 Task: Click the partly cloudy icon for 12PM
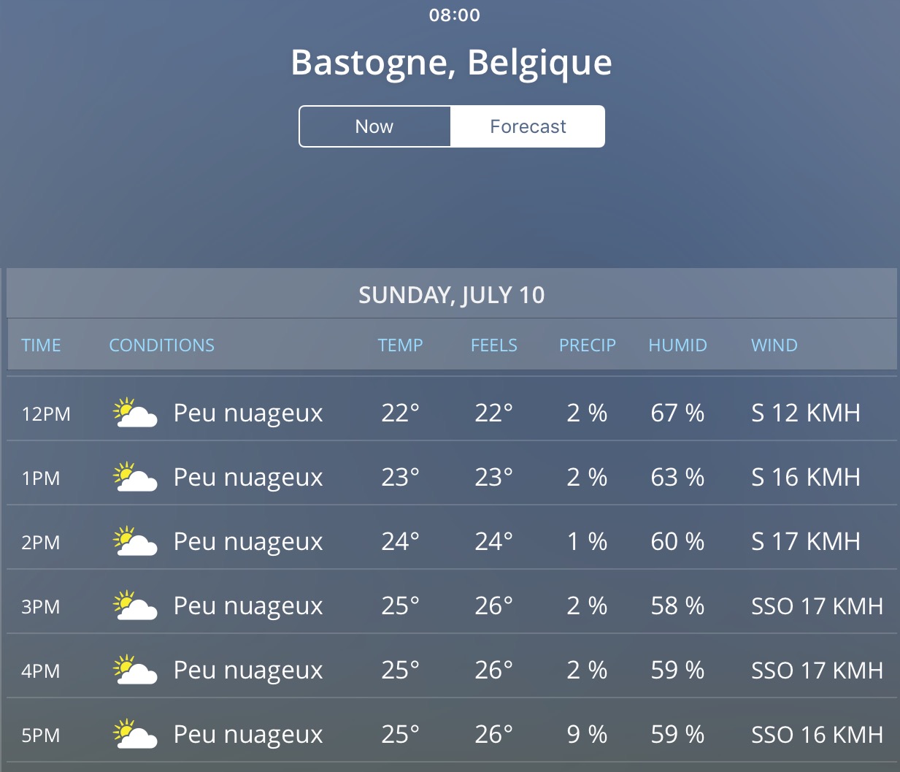coord(135,413)
